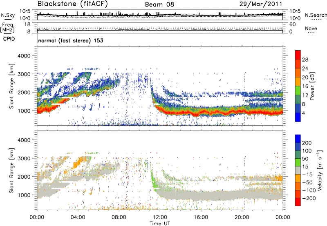Select the 'Freq. [MHz]' axis label
The width and height of the screenshot is (327, 226).
pyautogui.click(x=7, y=28)
